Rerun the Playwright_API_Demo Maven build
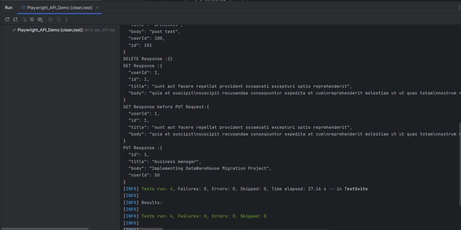461x230 pixels. click(x=7, y=20)
